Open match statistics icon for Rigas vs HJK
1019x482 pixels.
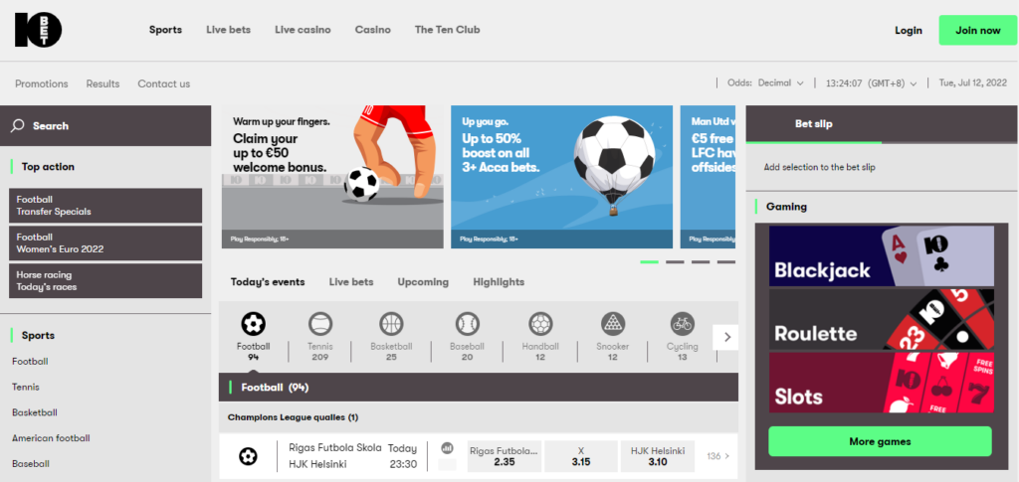pyautogui.click(x=447, y=449)
